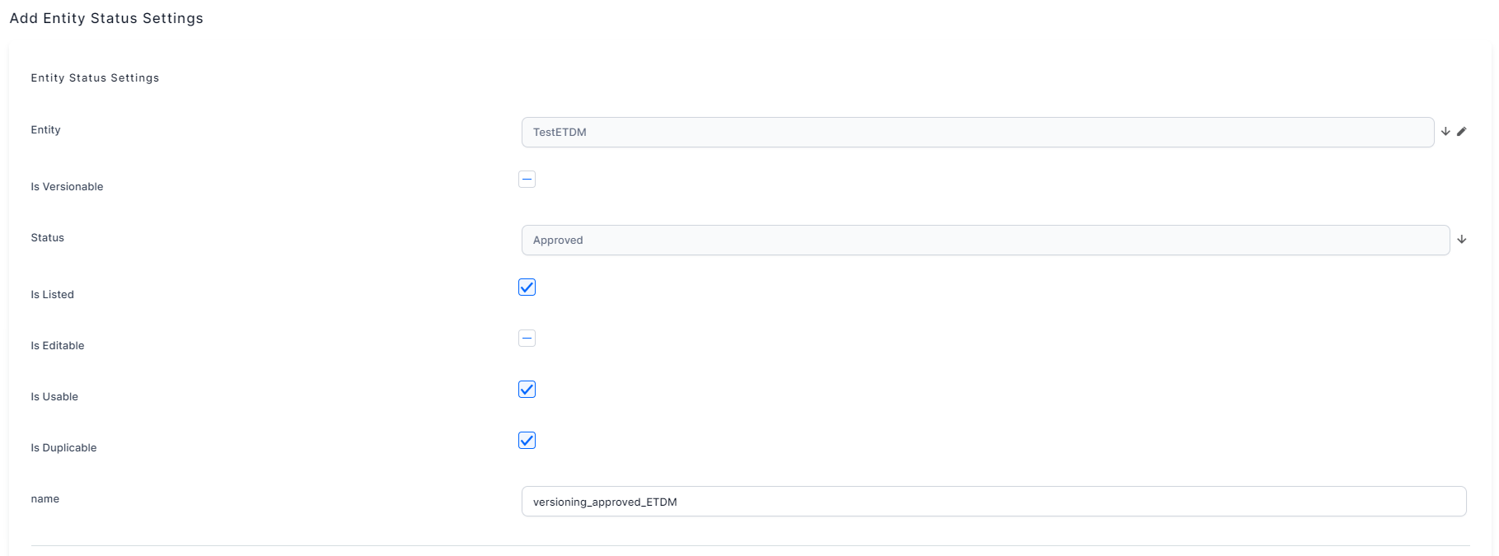Expand the Status dropdown arrow
The width and height of the screenshot is (1499, 556).
(x=1461, y=240)
